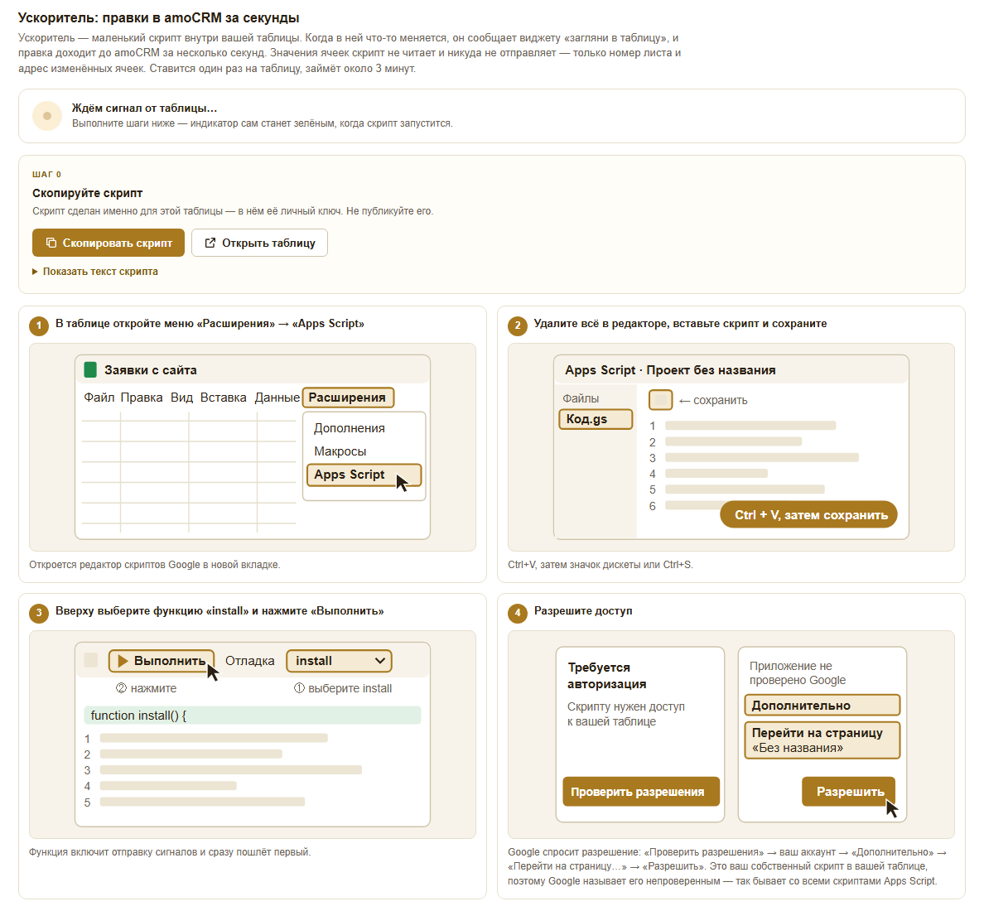Click «Дополнительно» in the authorization illustration
Screen dimensions: 984x911
[x=822, y=706]
